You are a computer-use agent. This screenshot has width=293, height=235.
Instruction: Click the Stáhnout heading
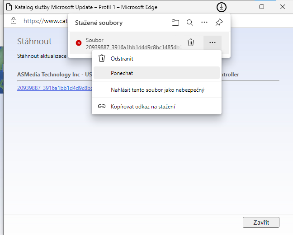34,41
